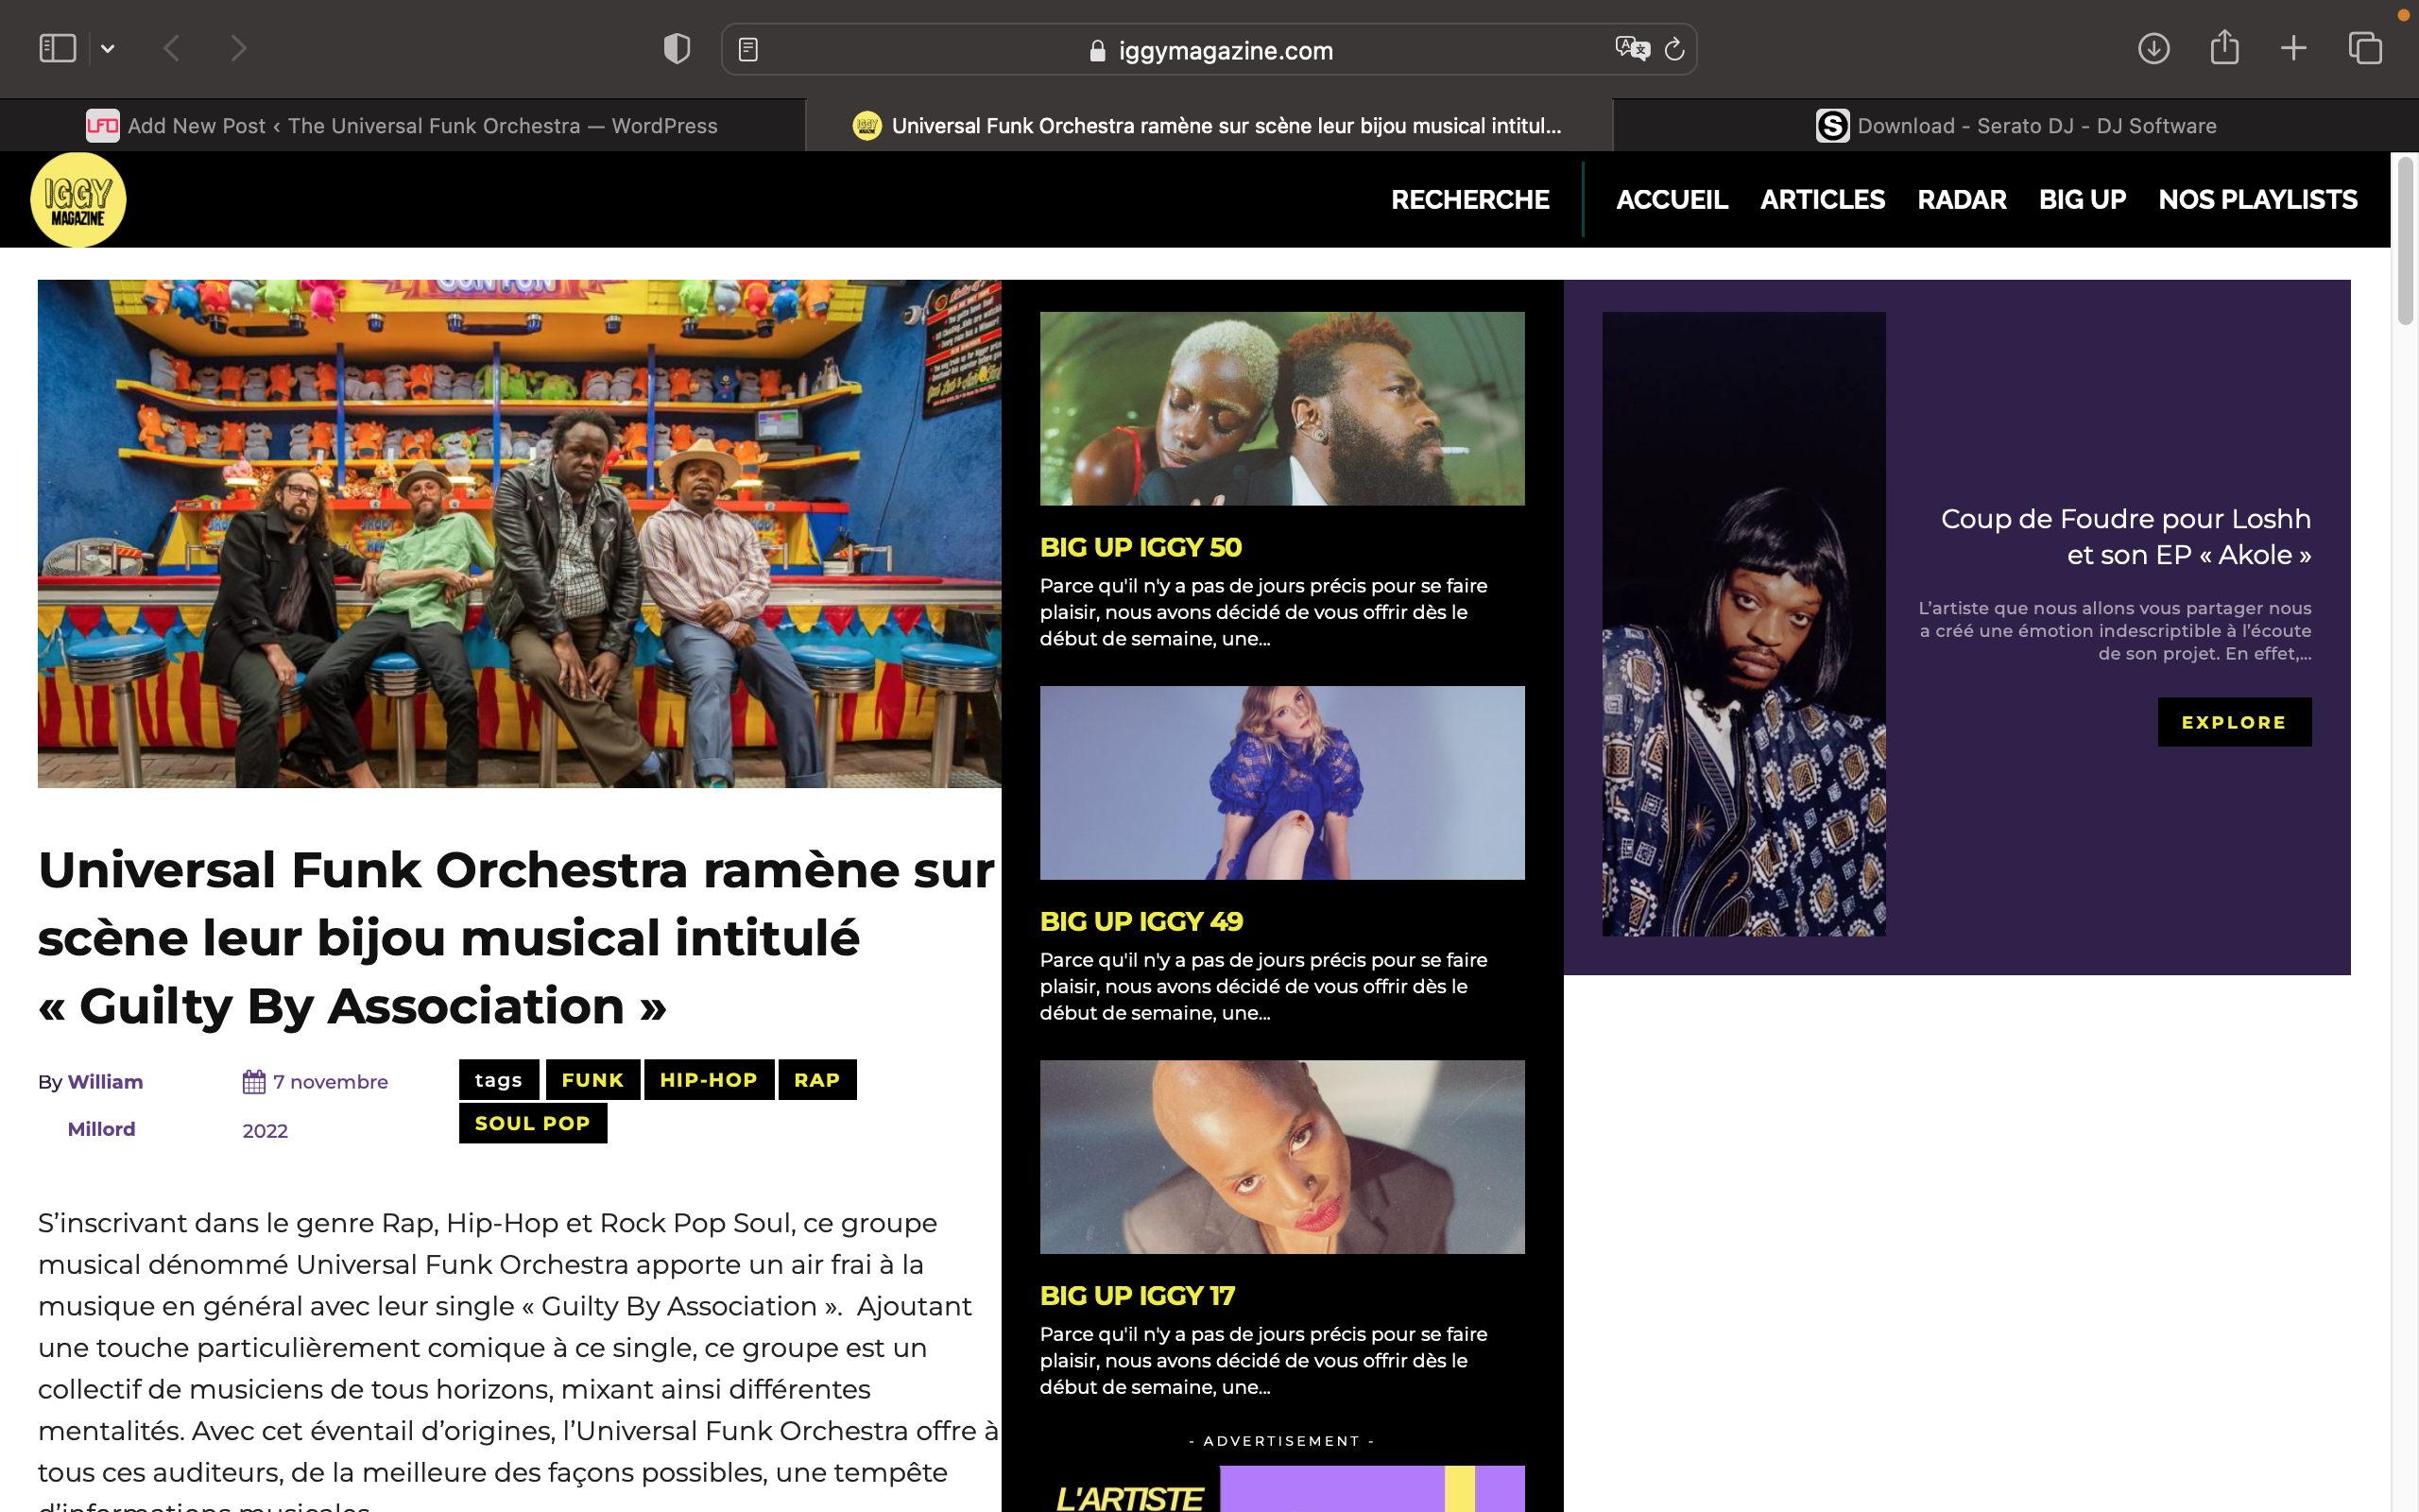Reload the page with refresh icon
This screenshot has height=1512, width=2419.
pyautogui.click(x=1674, y=49)
